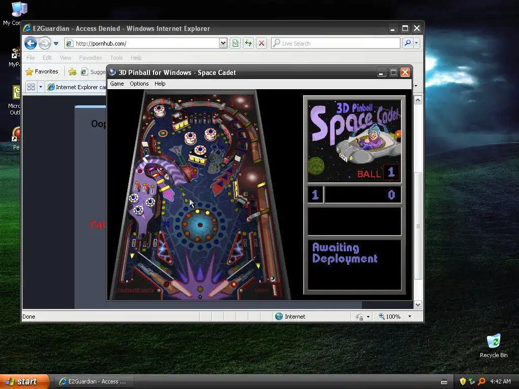The image size is (519, 389).
Task: Click the system clock 4:42 AM
Action: click(x=500, y=381)
